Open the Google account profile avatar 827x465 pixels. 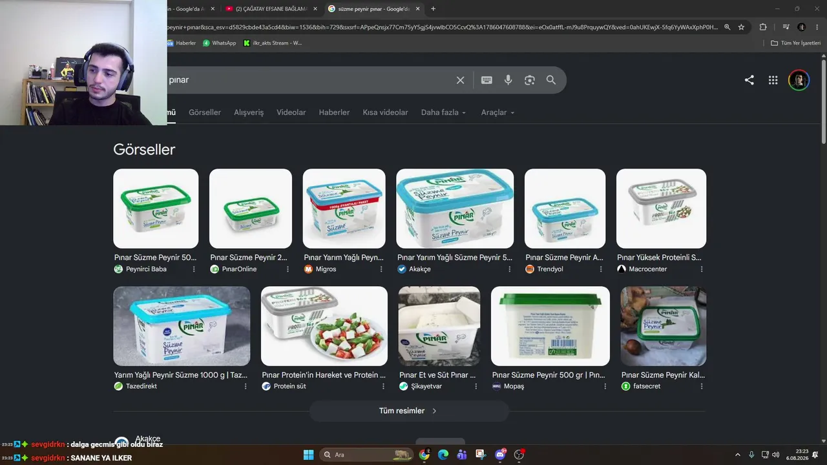click(799, 80)
